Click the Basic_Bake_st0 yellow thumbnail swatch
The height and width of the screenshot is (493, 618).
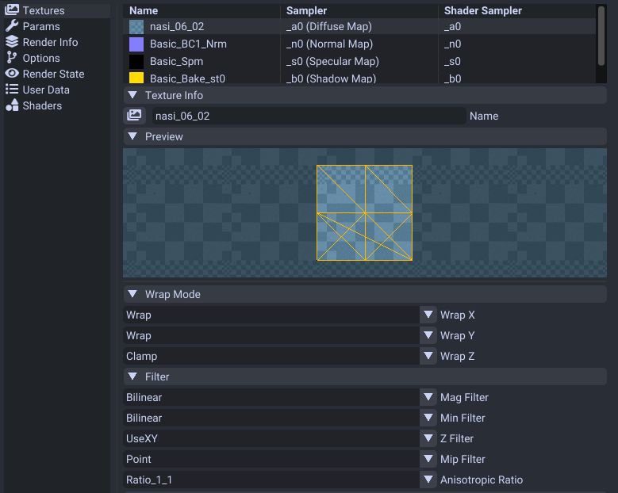136,78
